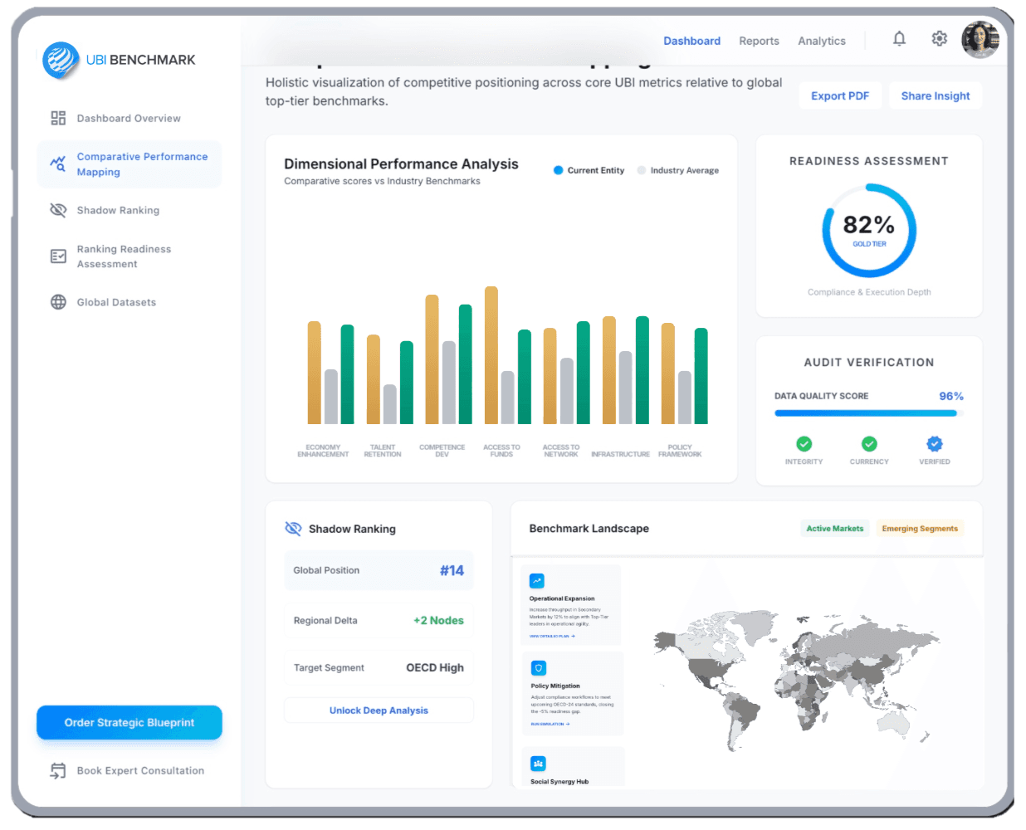
Task: Expand the user profile menu
Action: tap(980, 39)
